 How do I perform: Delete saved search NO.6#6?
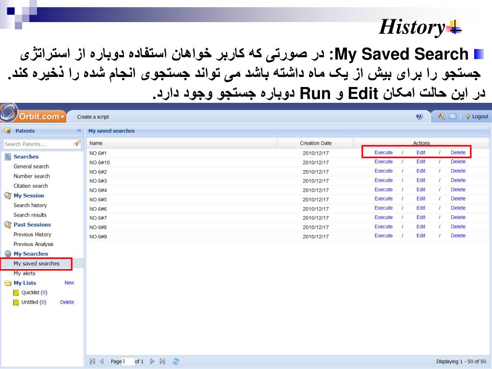pos(458,208)
